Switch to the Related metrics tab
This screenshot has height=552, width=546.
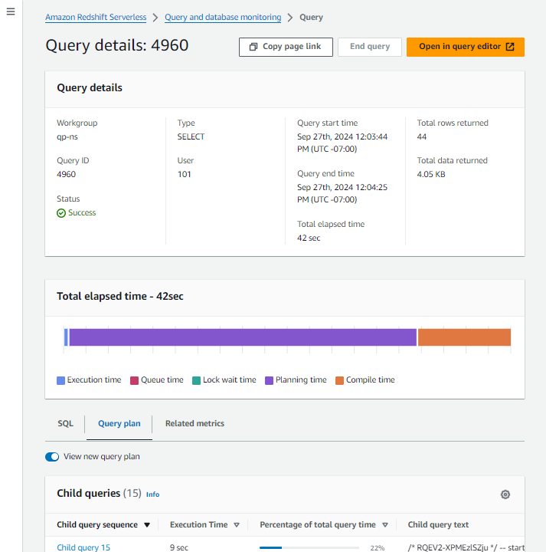(195, 424)
